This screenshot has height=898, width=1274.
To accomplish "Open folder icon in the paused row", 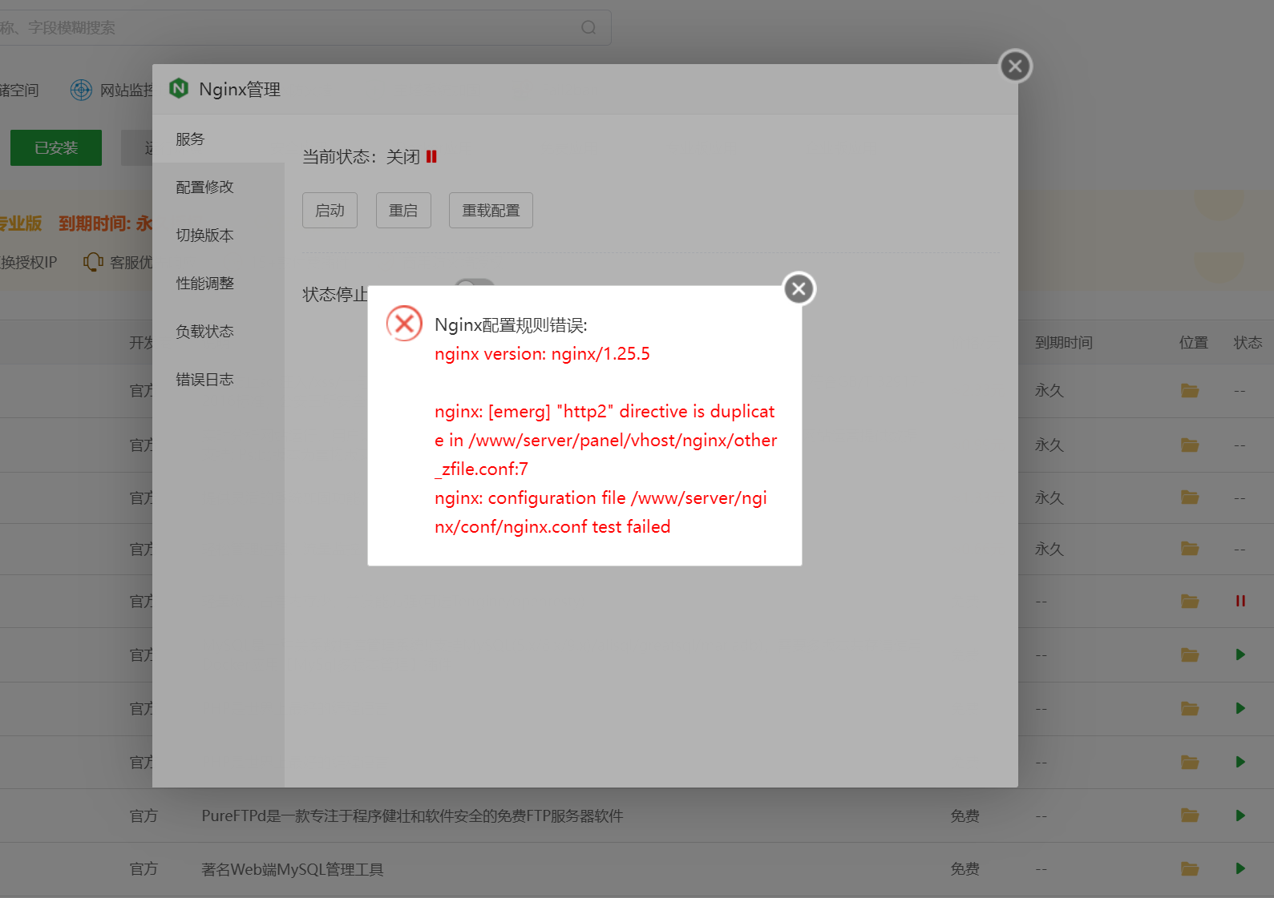I will coord(1190,601).
